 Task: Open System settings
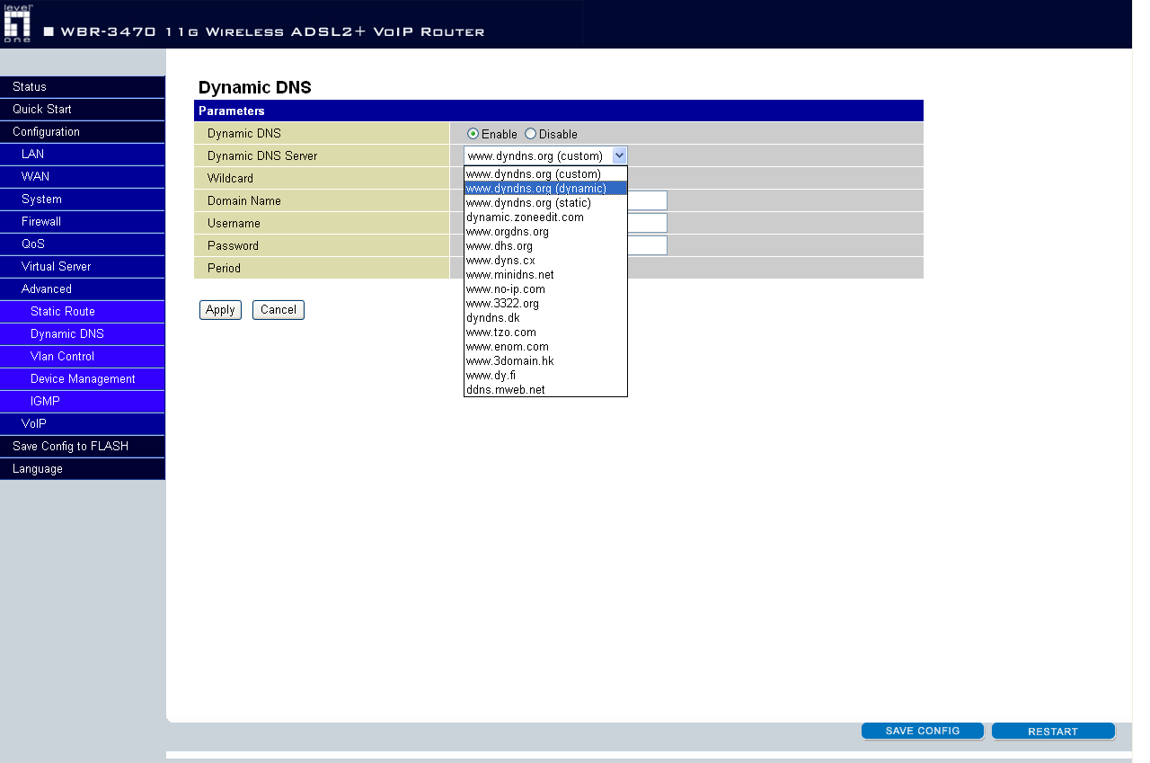pyautogui.click(x=83, y=199)
